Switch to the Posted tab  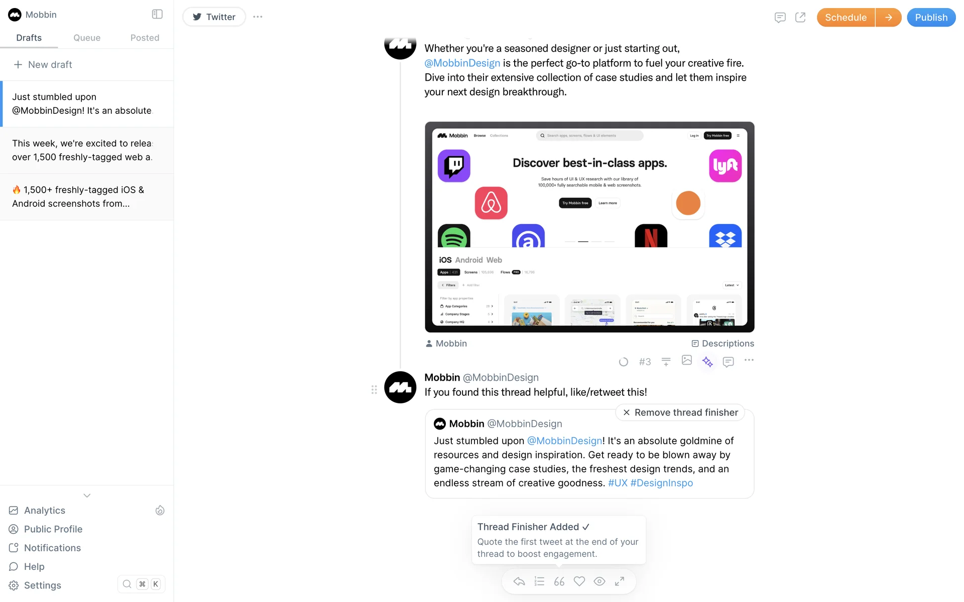tap(145, 38)
